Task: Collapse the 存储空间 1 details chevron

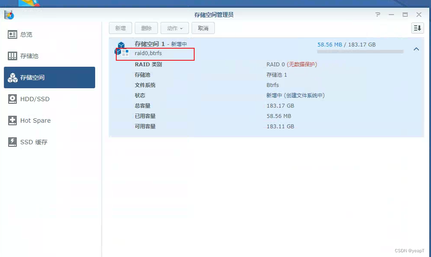Action: (x=416, y=49)
